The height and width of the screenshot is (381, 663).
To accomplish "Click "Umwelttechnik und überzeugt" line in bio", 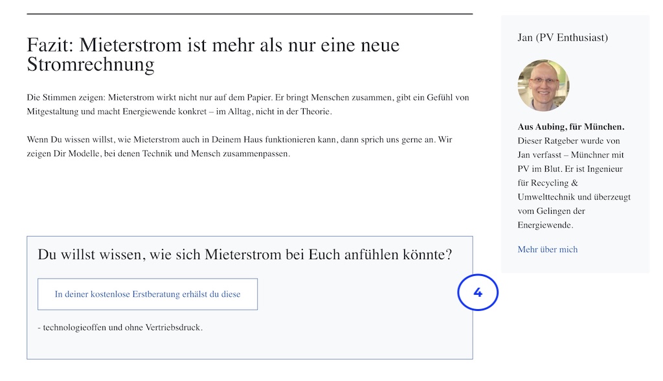I will tap(574, 197).
